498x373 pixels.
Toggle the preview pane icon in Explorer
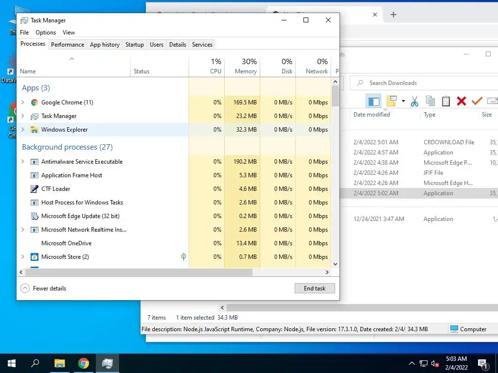[x=373, y=101]
